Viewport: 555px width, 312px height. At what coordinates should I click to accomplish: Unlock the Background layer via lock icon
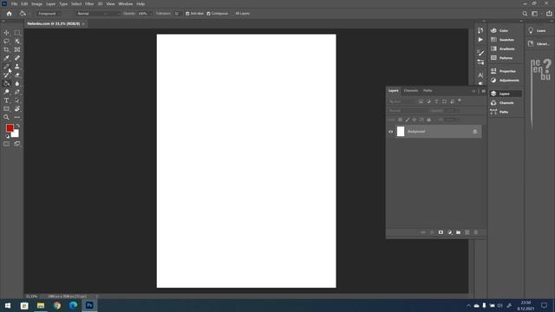pyautogui.click(x=475, y=132)
